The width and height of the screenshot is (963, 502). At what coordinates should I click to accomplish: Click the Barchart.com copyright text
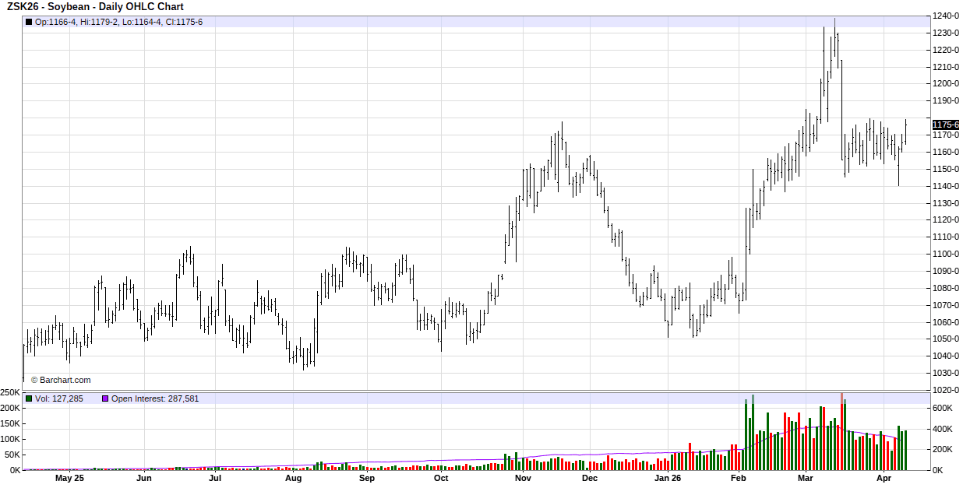(x=61, y=380)
